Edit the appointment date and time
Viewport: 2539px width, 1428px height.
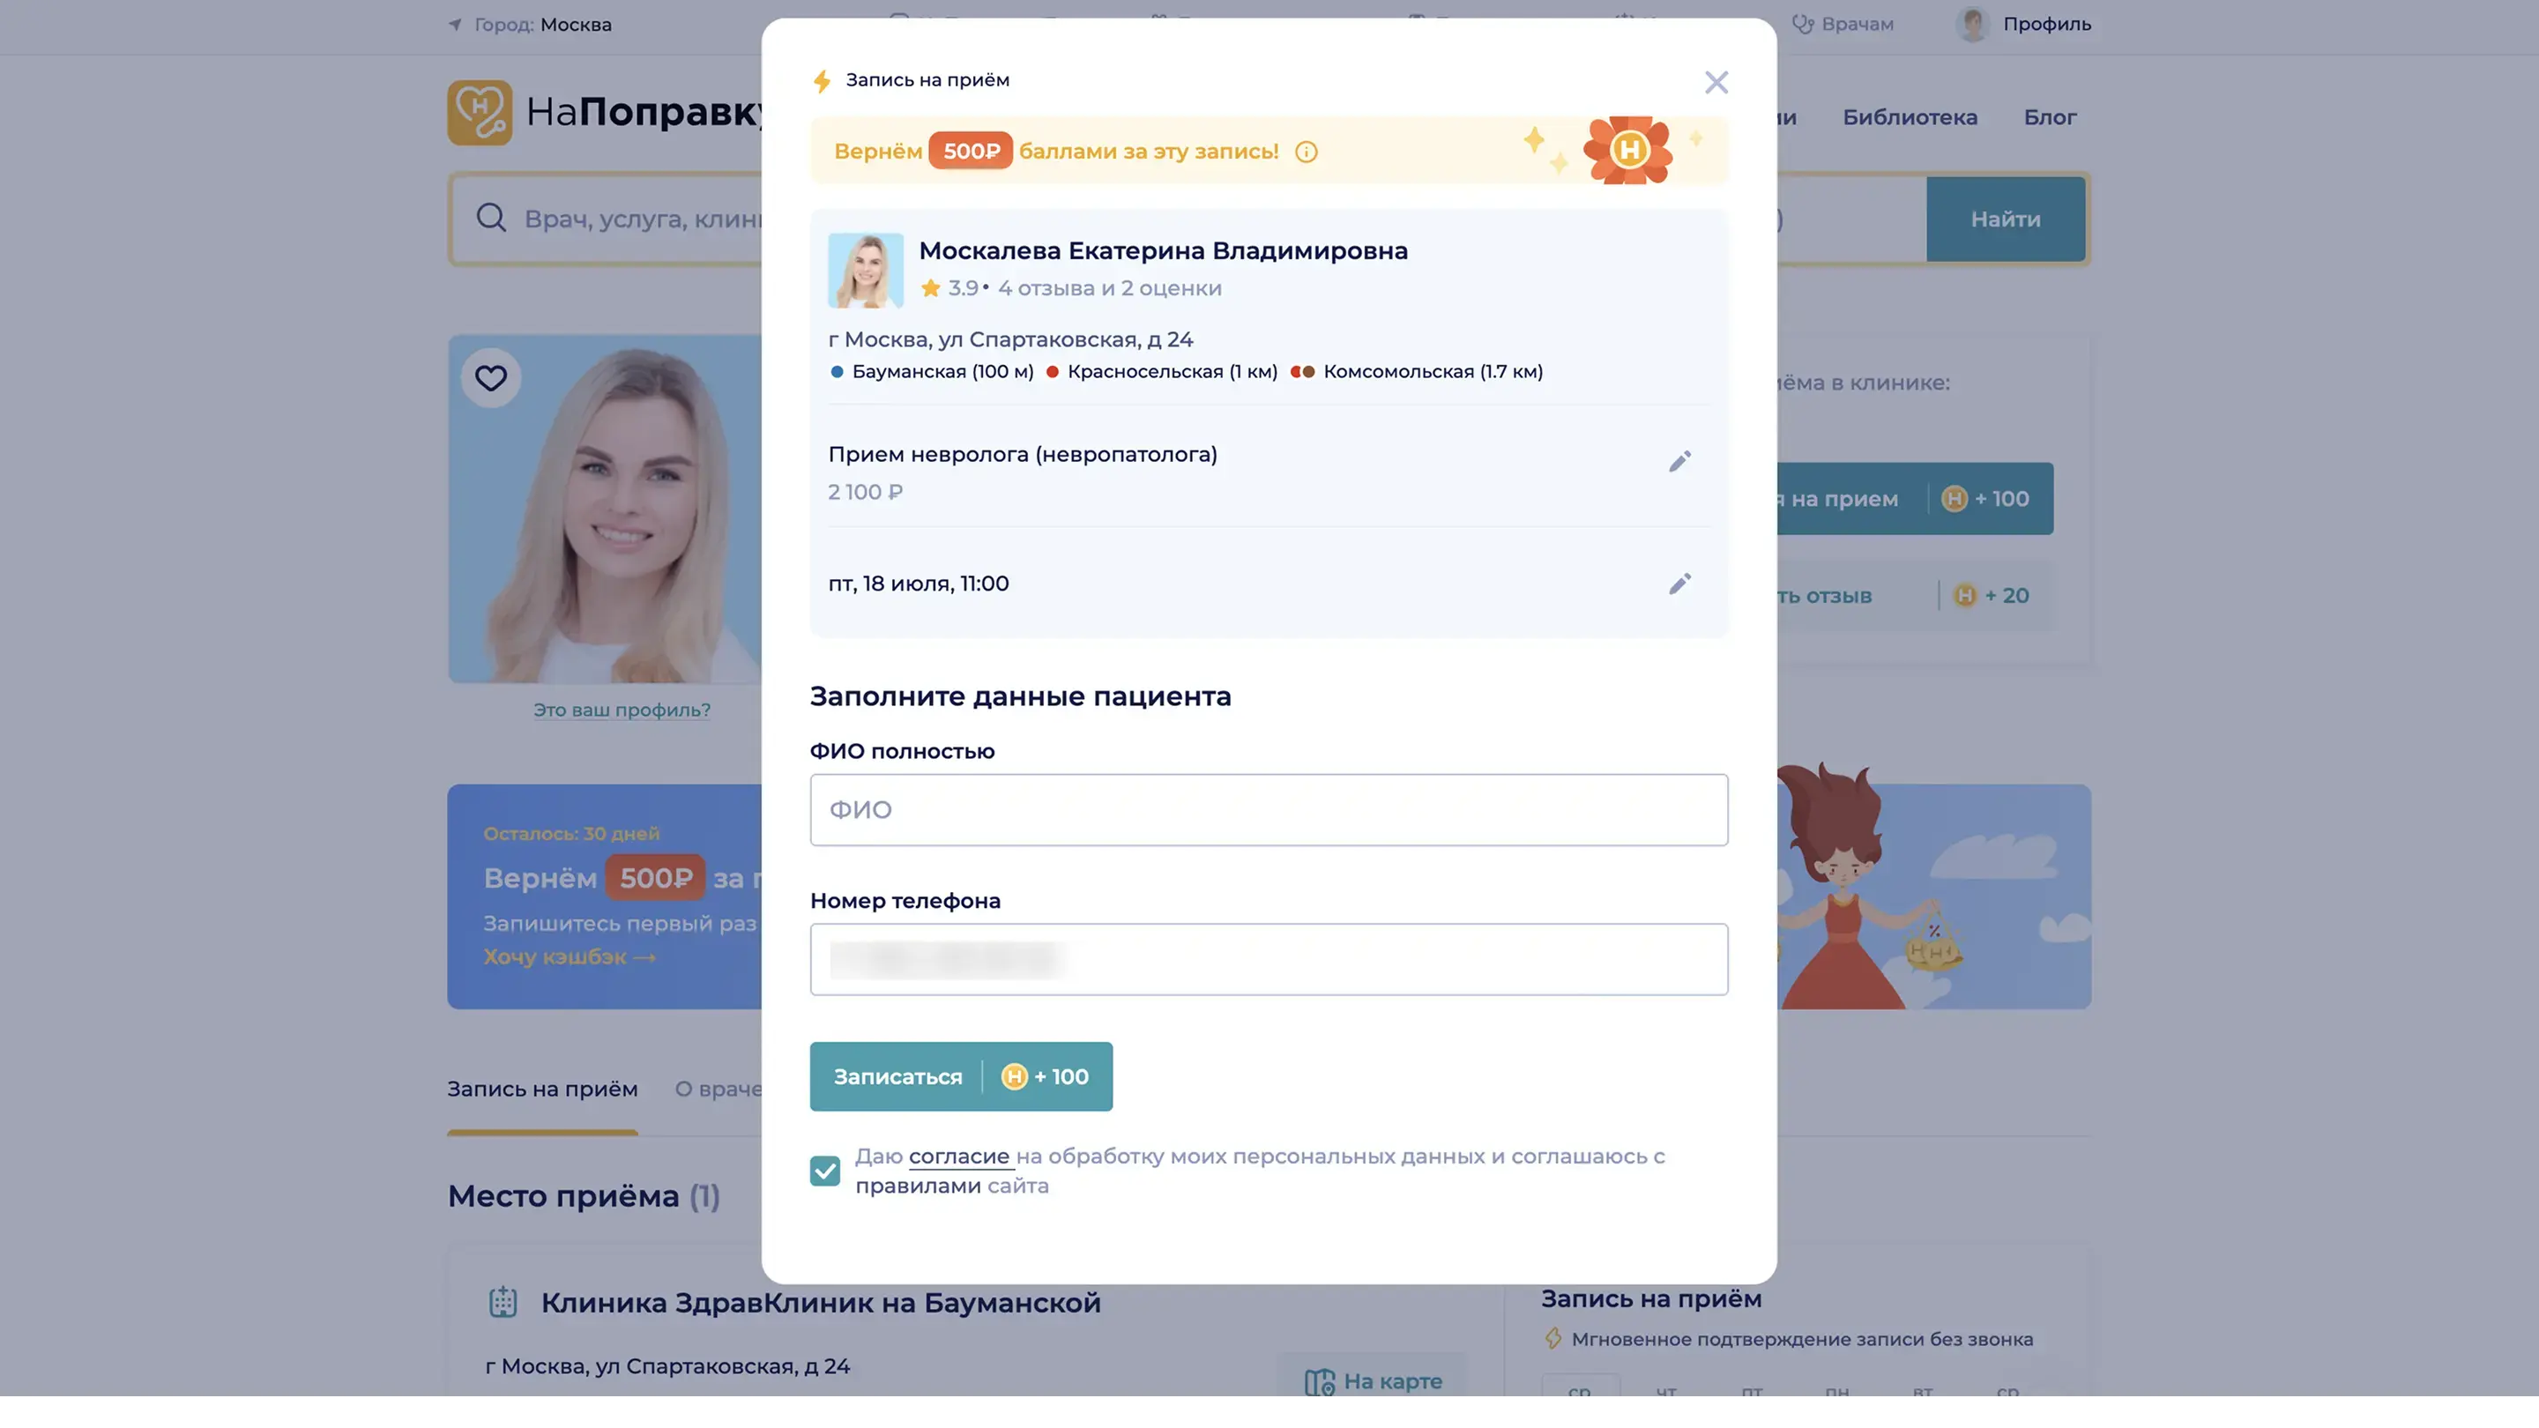tap(1679, 584)
